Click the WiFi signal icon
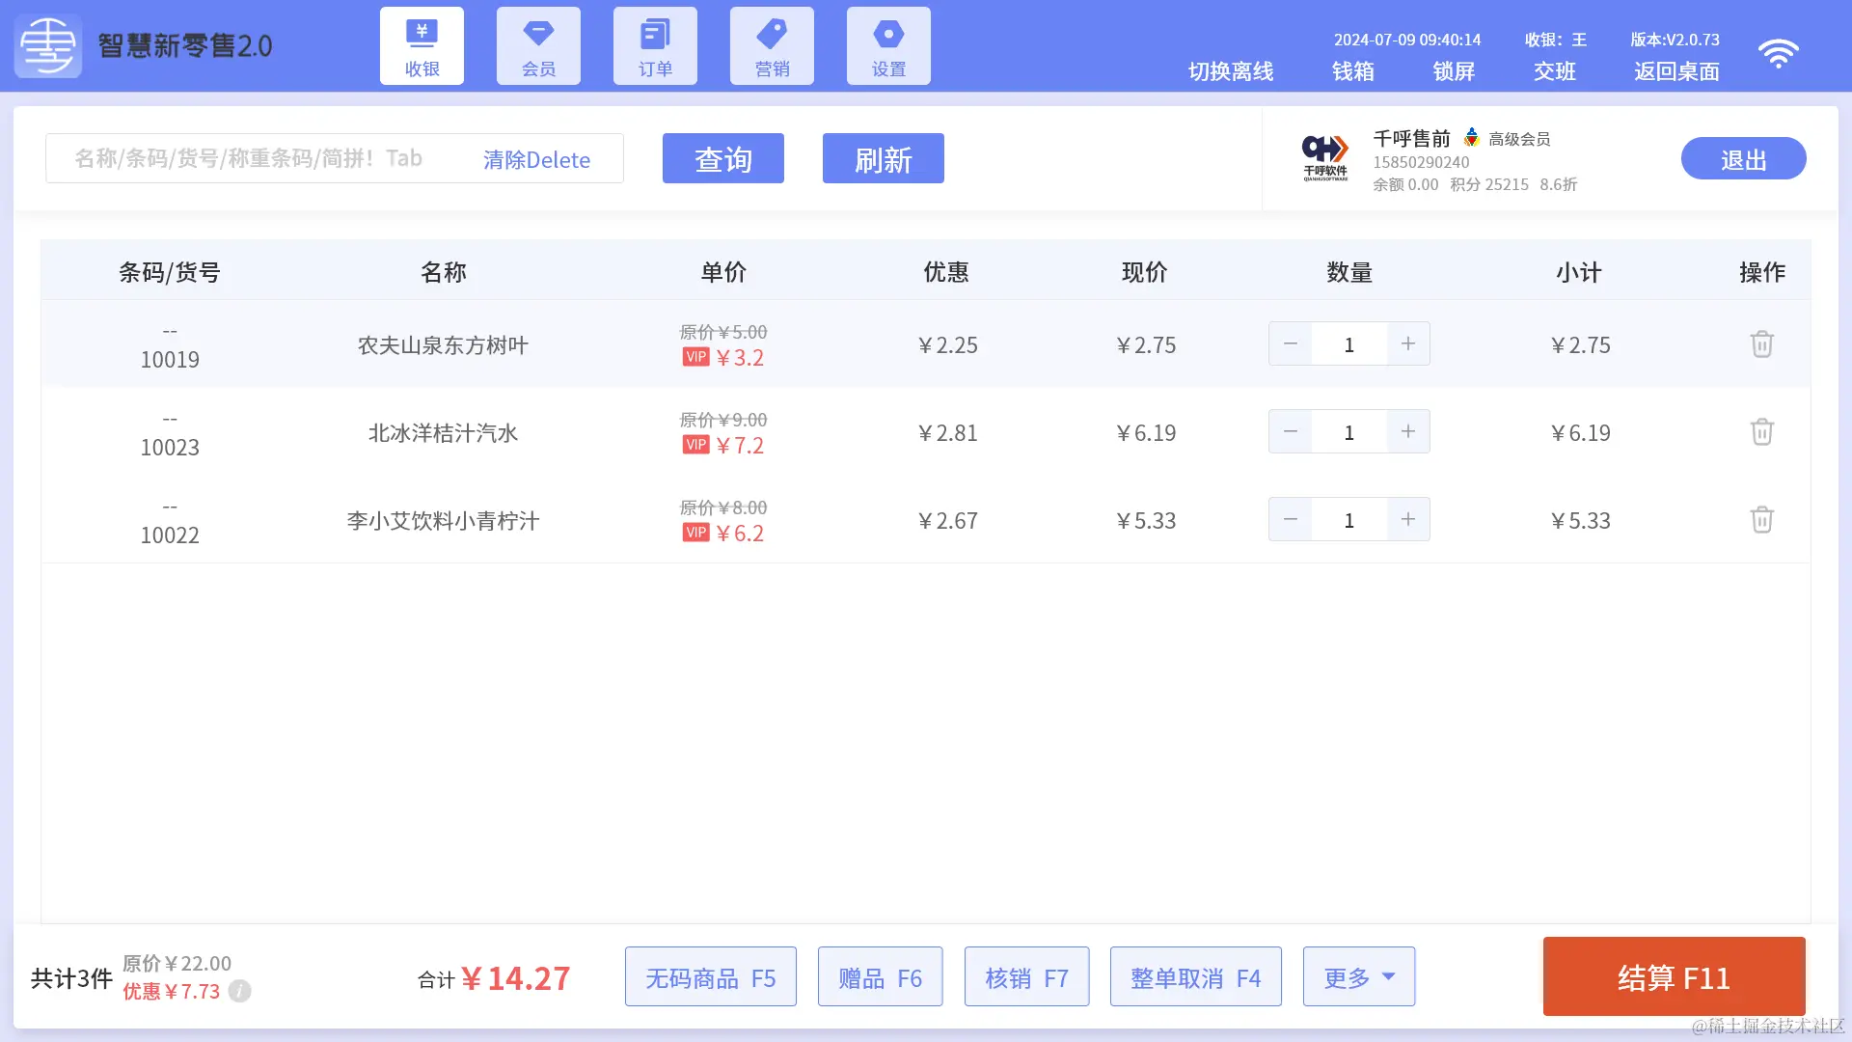1852x1042 pixels. click(1778, 53)
